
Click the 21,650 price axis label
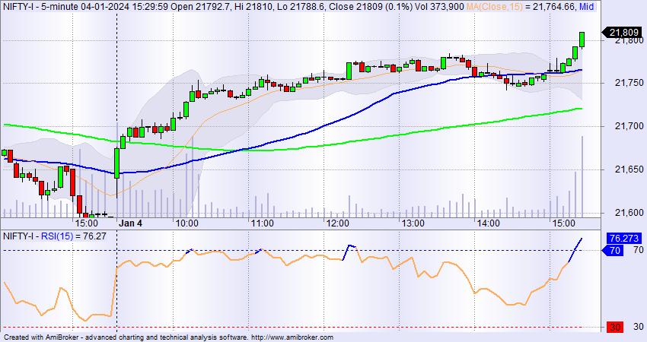coord(629,169)
